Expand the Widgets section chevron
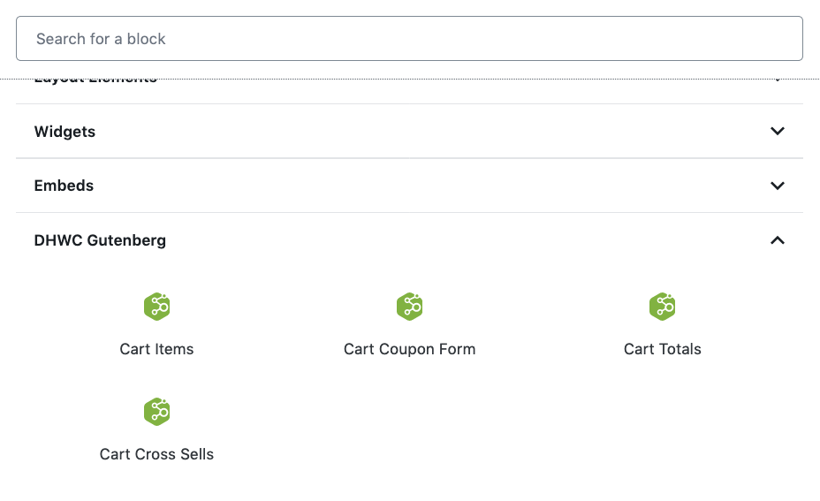Viewport: 820px width, 501px height. (778, 132)
